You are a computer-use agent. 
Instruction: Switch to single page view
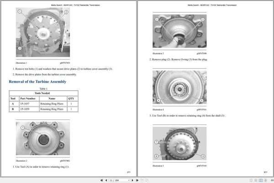pos(251,180)
